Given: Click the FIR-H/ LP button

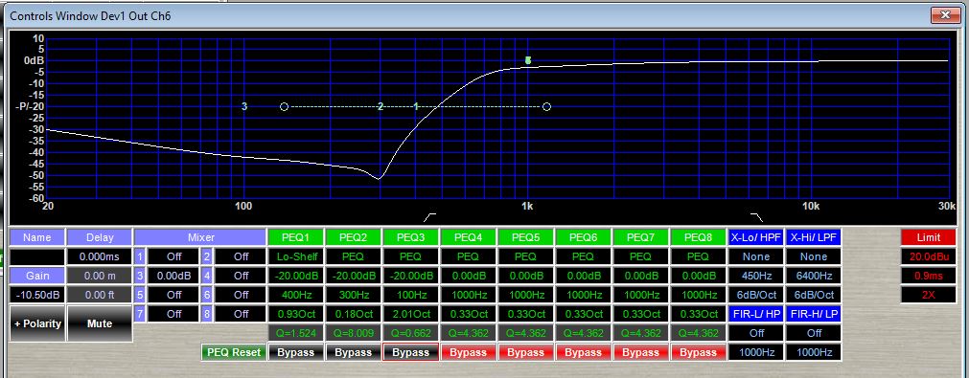Looking at the screenshot, I should coord(814,314).
